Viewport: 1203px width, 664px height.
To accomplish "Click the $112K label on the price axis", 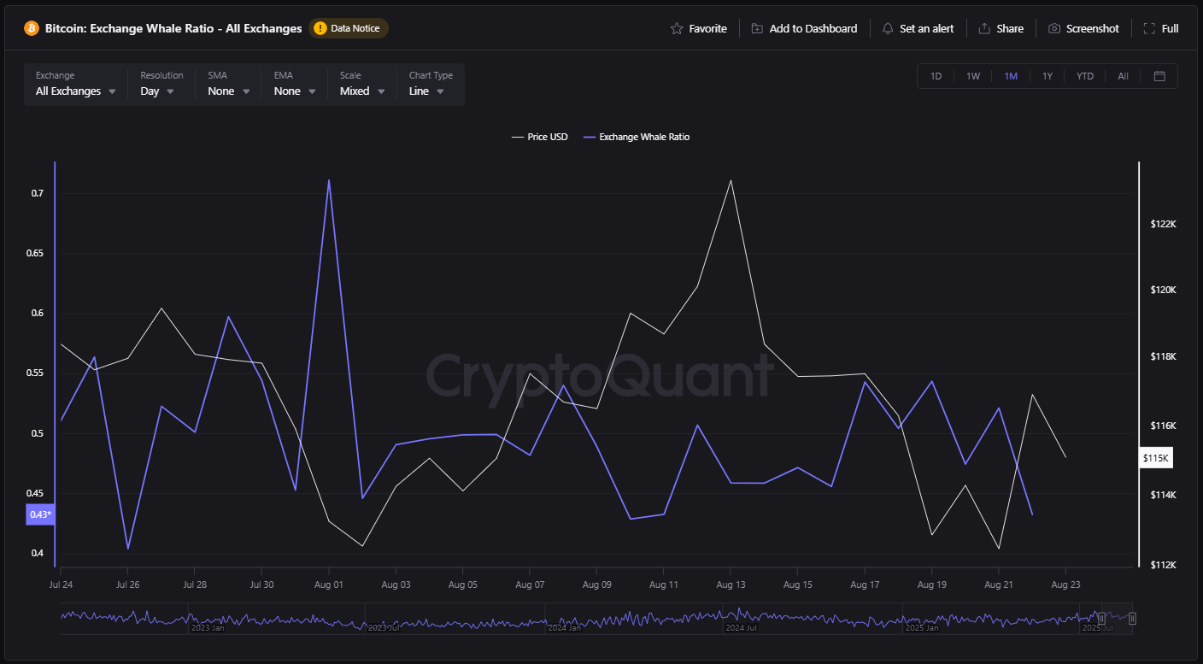I will 1164,565.
